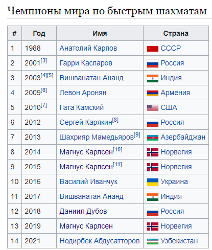Open reference [3] next to 2001

coord(44,60)
